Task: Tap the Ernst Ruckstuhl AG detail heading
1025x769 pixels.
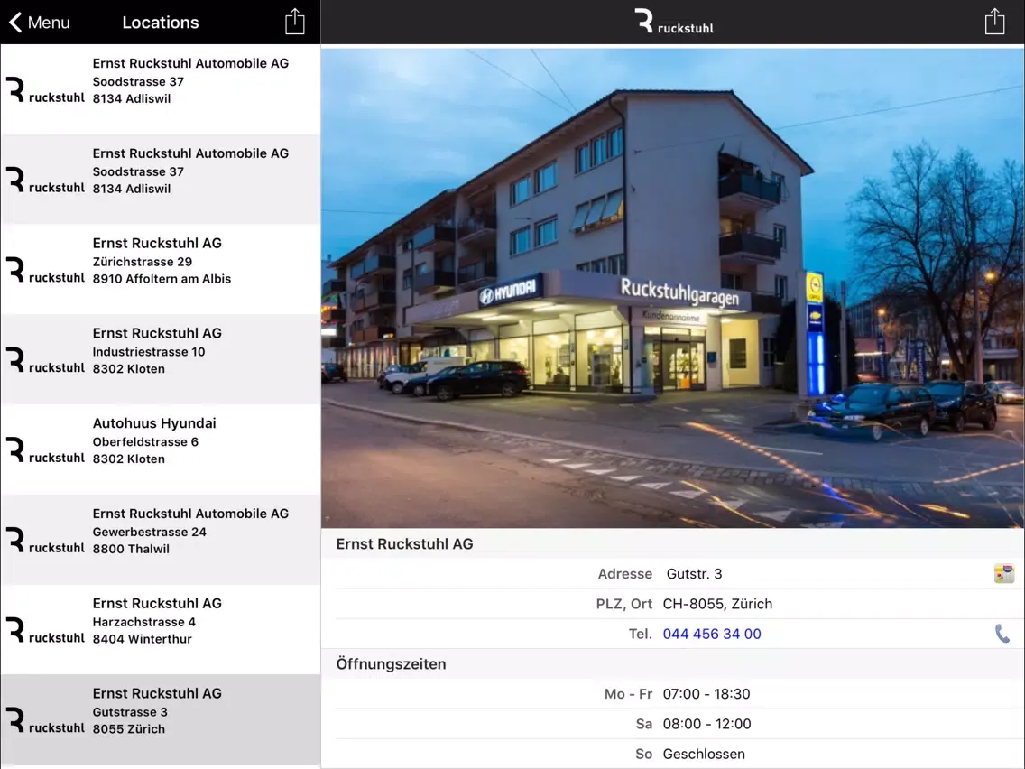Action: click(404, 543)
